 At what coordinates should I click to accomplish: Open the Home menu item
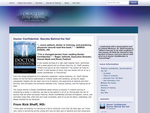(12, 3)
